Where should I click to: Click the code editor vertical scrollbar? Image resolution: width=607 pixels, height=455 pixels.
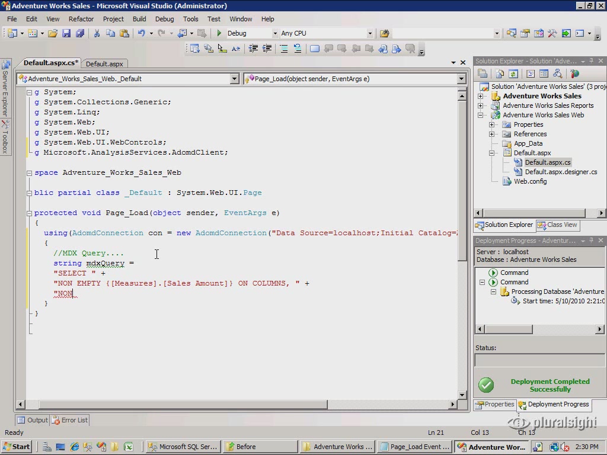[x=462, y=245]
